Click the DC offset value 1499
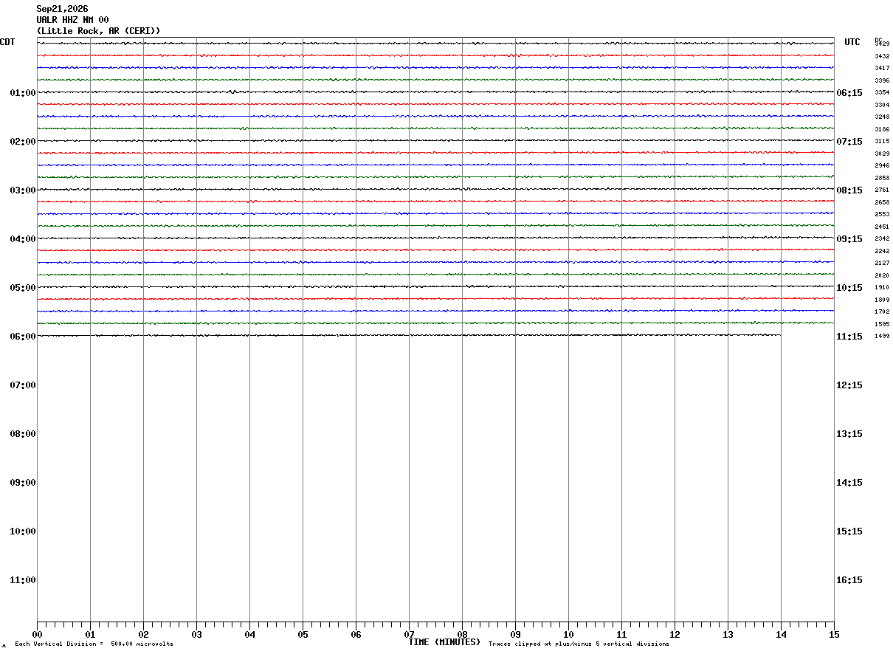The image size is (893, 654). (x=882, y=337)
